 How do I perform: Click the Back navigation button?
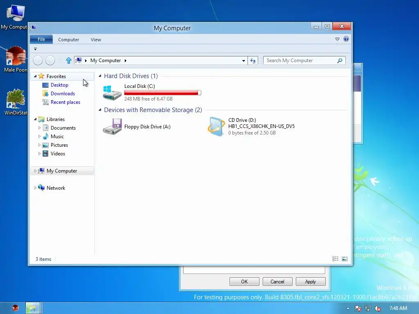point(38,61)
